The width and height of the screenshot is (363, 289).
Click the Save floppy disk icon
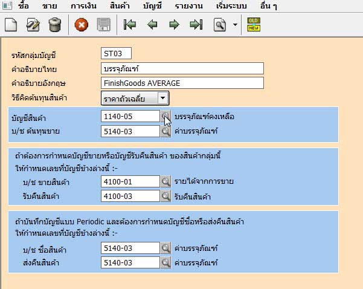[x=103, y=25]
